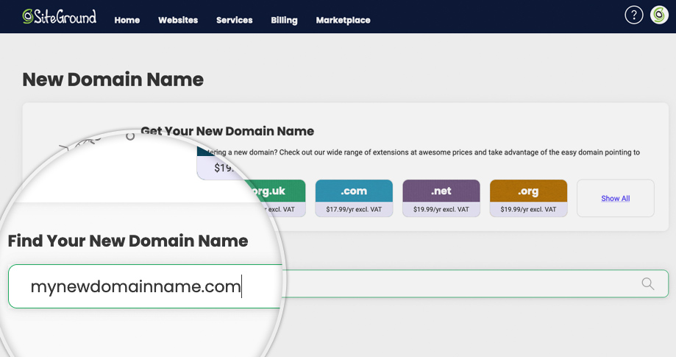
Task: Click the Show All extensions link
Action: coord(615,198)
